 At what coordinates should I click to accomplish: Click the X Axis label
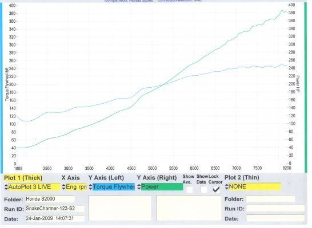(71, 178)
